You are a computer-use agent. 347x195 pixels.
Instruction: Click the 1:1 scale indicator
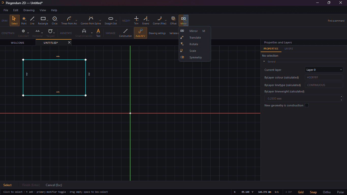(277, 192)
